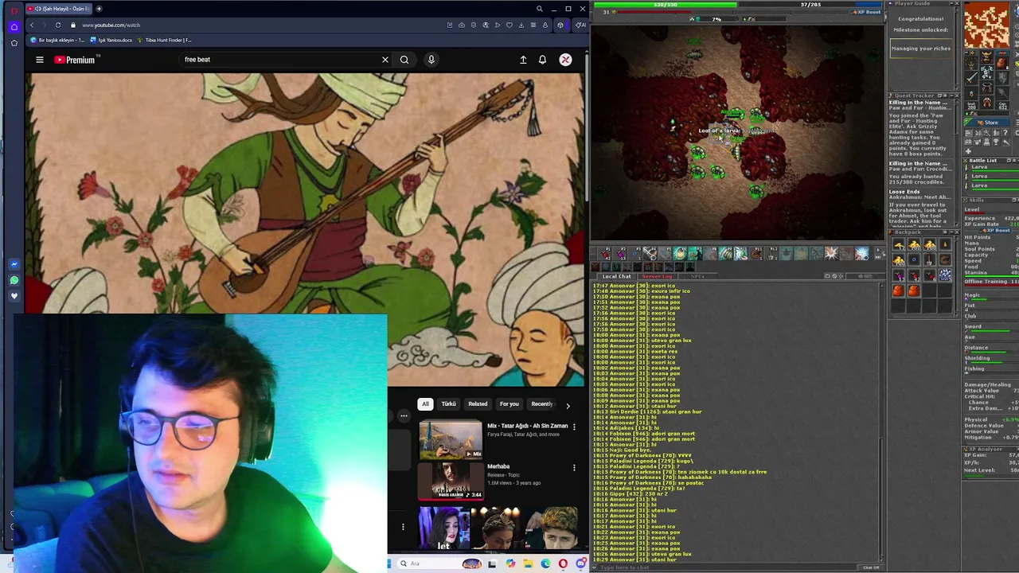This screenshot has height=573, width=1019.
Task: Click into the YouTube search field
Action: click(x=279, y=60)
